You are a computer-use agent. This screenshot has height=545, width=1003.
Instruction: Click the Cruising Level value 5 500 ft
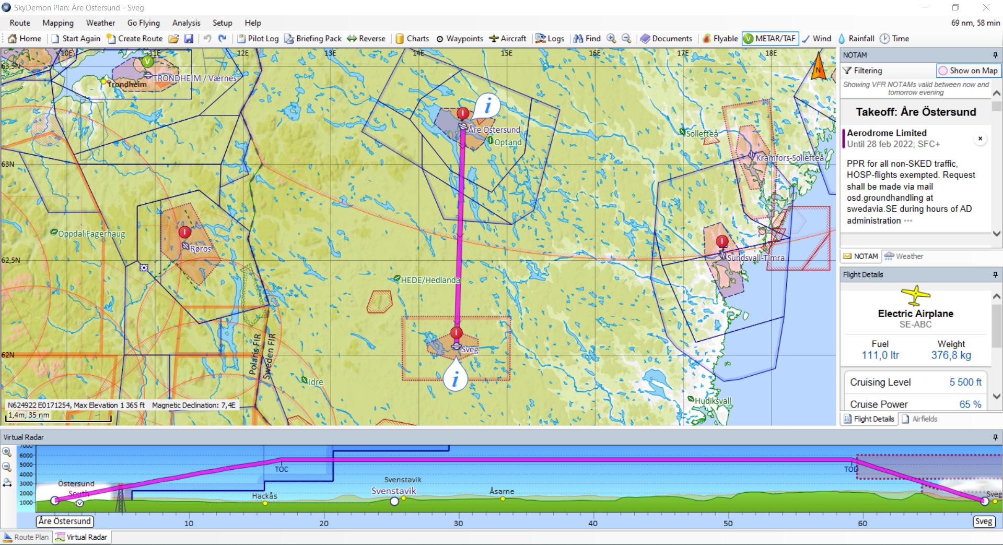click(x=965, y=382)
